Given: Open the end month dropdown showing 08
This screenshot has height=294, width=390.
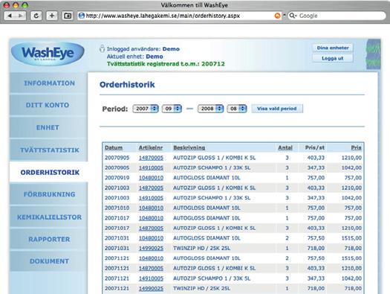Looking at the screenshot, I should [x=237, y=109].
